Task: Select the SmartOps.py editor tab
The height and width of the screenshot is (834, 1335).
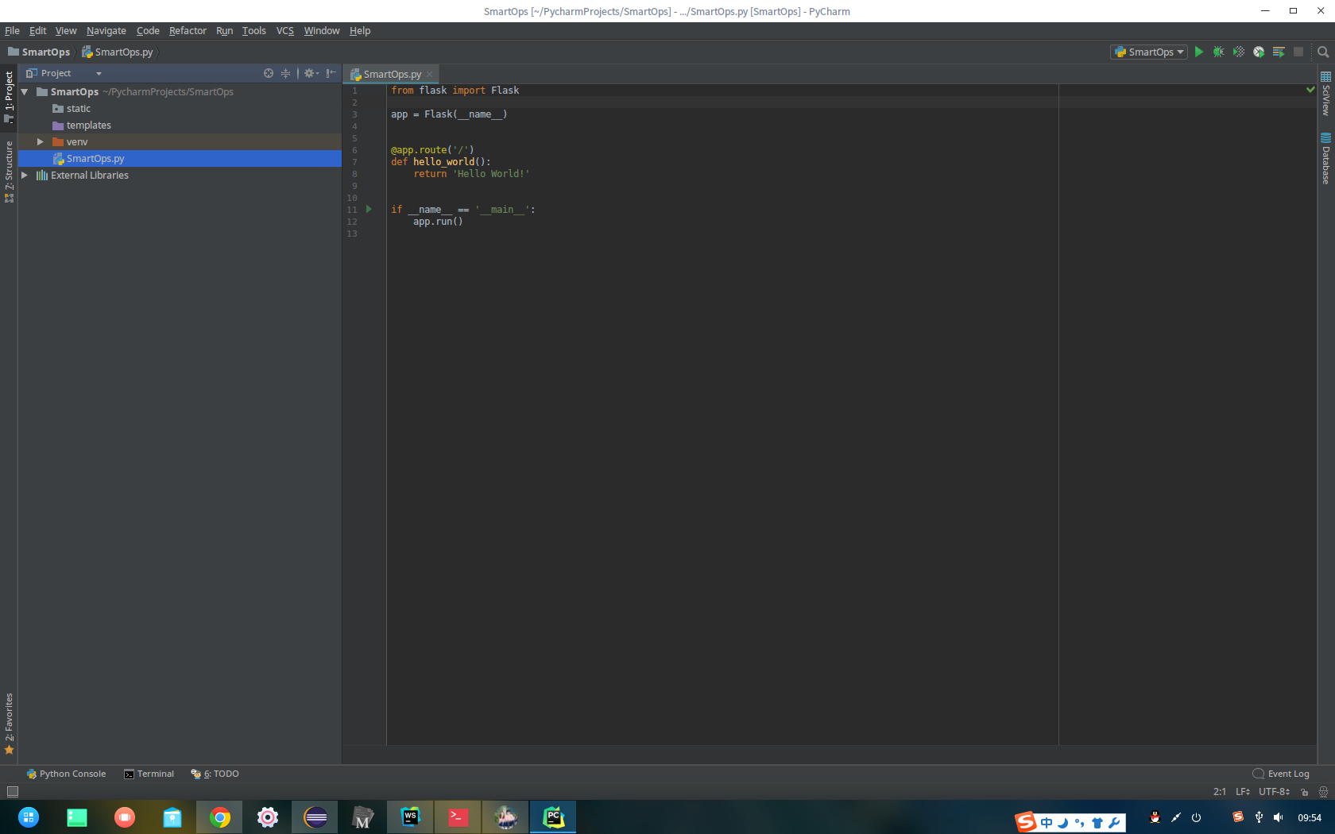Action: [392, 75]
